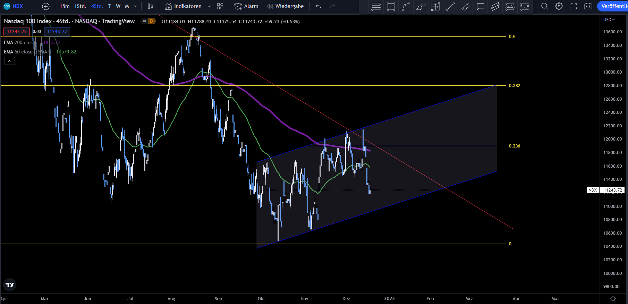Click the NDX price label on the scale
Viewport: 628px width, 304px height.
593,190
